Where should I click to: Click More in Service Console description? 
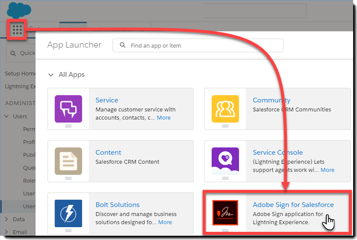click(x=327, y=170)
